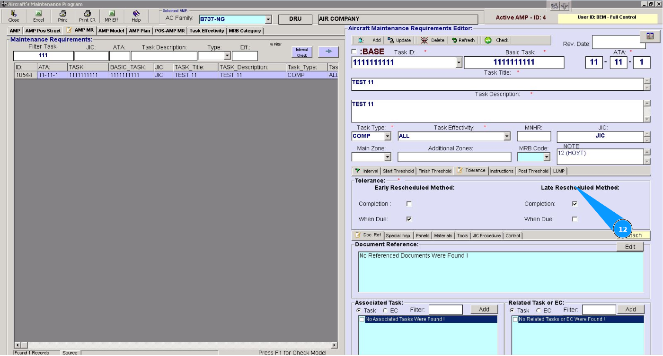
Task: Select EC radio in Associated Task
Action: pos(385,311)
